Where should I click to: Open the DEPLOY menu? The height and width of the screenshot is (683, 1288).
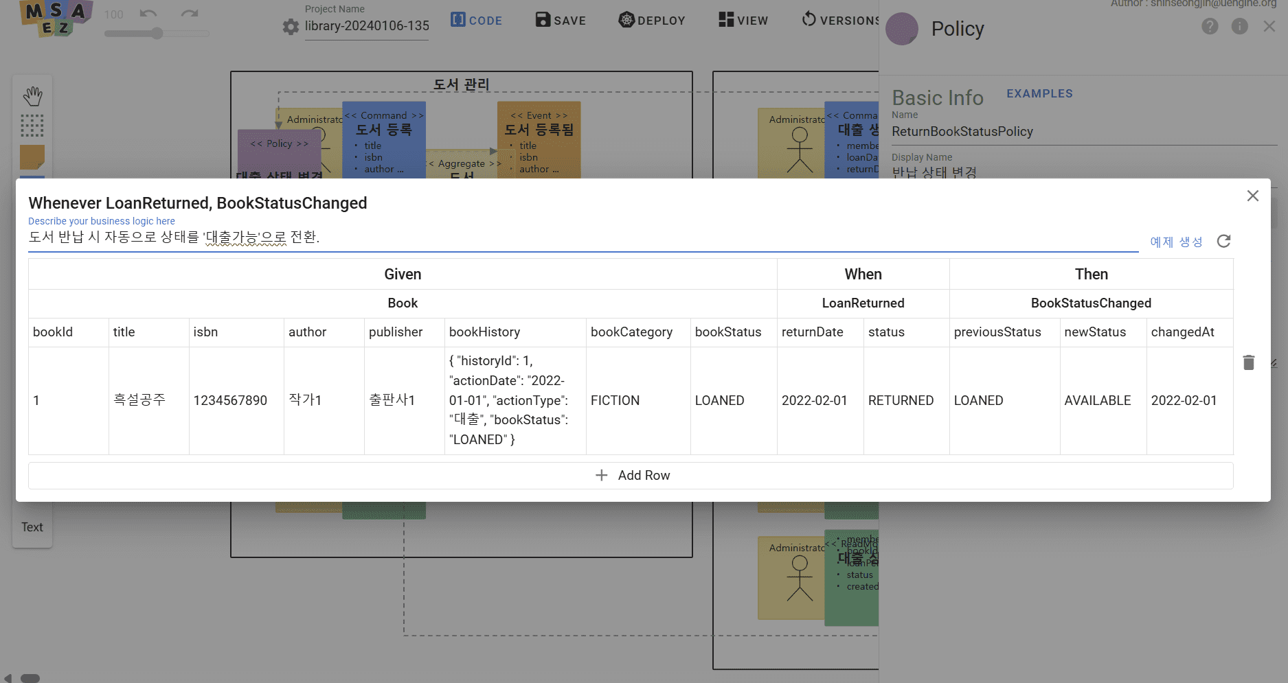(651, 20)
